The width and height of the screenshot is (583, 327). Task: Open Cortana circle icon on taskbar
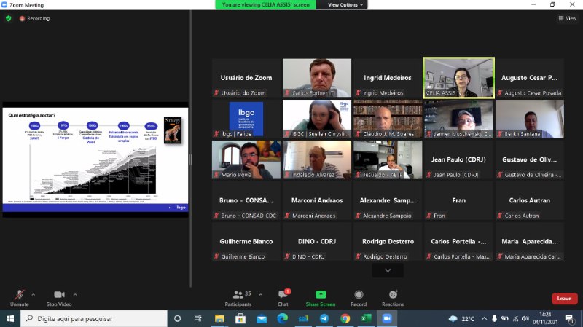point(177,318)
